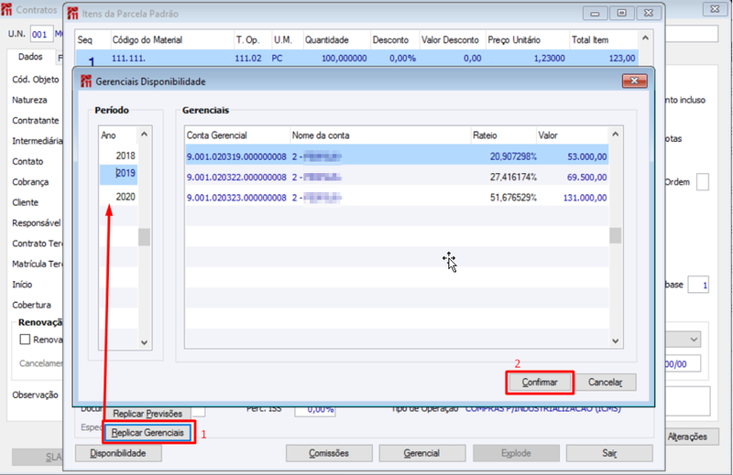This screenshot has width=733, height=475.
Task: Select item row with material 111.111.
Action: point(356,59)
